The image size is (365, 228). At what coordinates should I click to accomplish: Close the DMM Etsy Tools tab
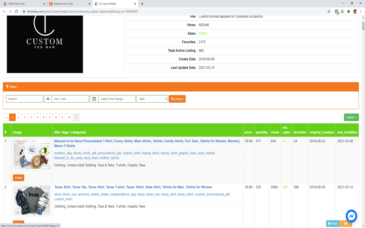click(44, 4)
